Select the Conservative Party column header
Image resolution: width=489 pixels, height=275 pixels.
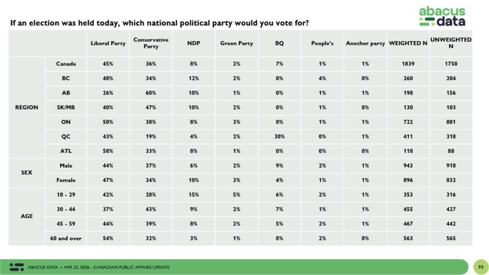pyautogui.click(x=151, y=43)
